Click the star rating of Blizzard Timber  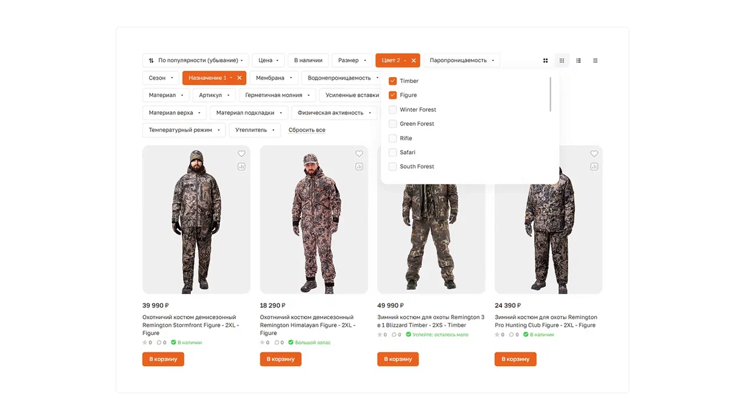(x=382, y=334)
